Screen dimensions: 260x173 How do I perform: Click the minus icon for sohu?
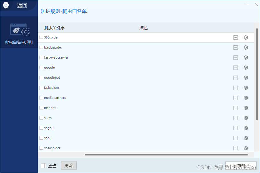pos(235,138)
